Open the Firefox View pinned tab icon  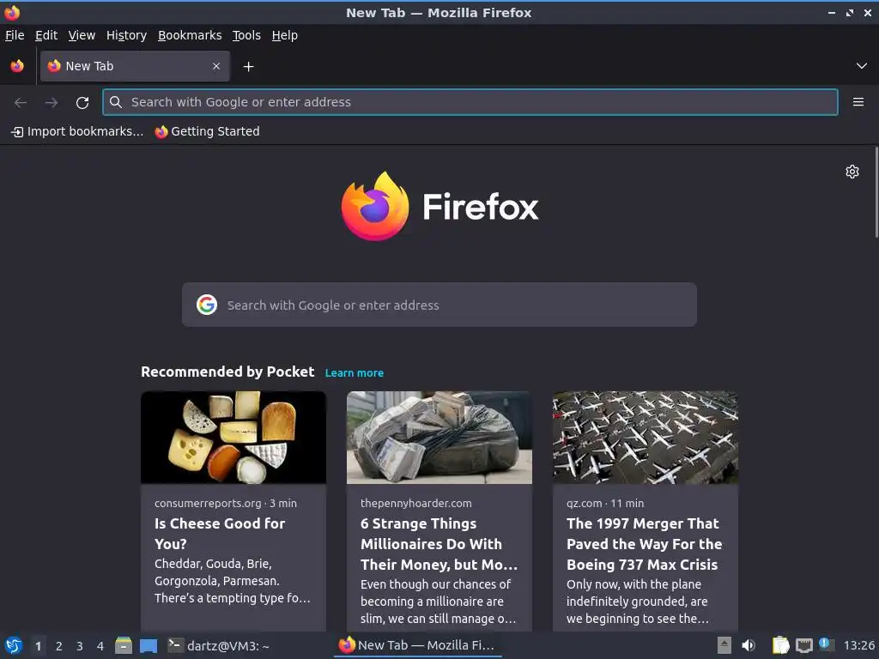(17, 66)
